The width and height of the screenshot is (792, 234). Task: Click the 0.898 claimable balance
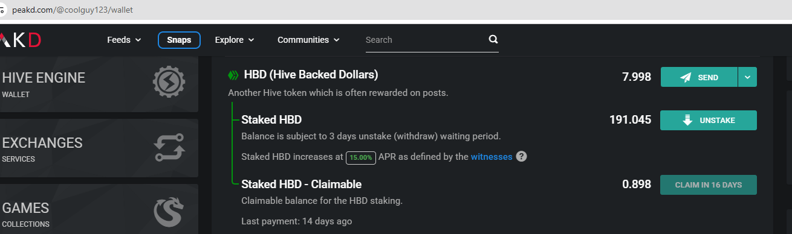click(x=637, y=185)
